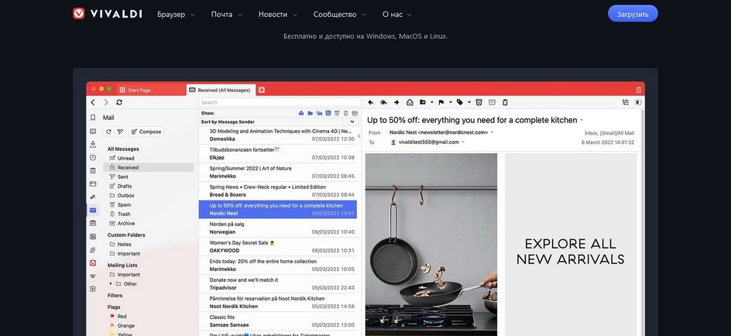Select the Received (All Messages) tab

221,90
